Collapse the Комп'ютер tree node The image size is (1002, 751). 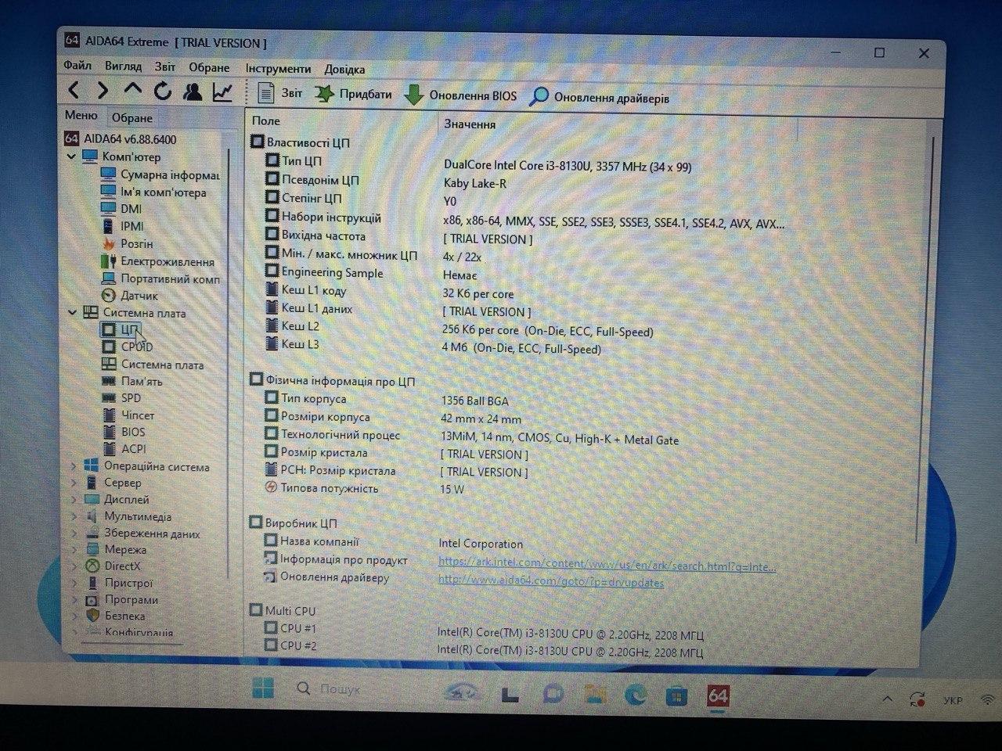[x=72, y=156]
